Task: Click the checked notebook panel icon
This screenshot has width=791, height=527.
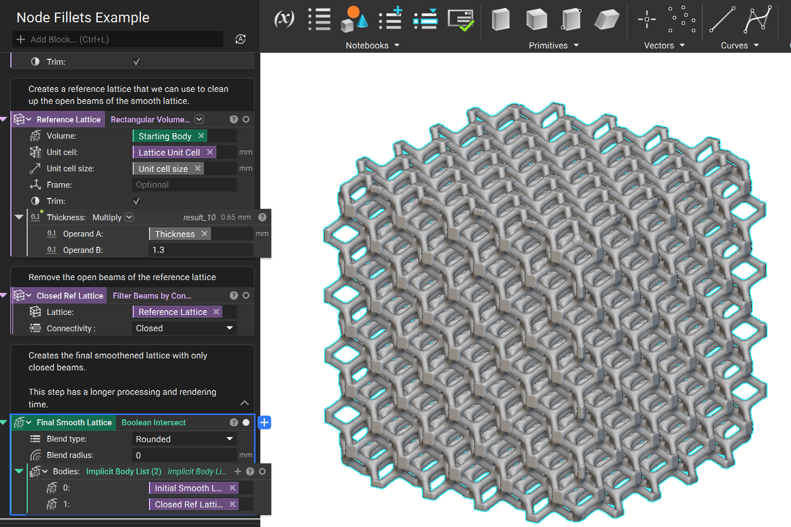Action: click(461, 20)
